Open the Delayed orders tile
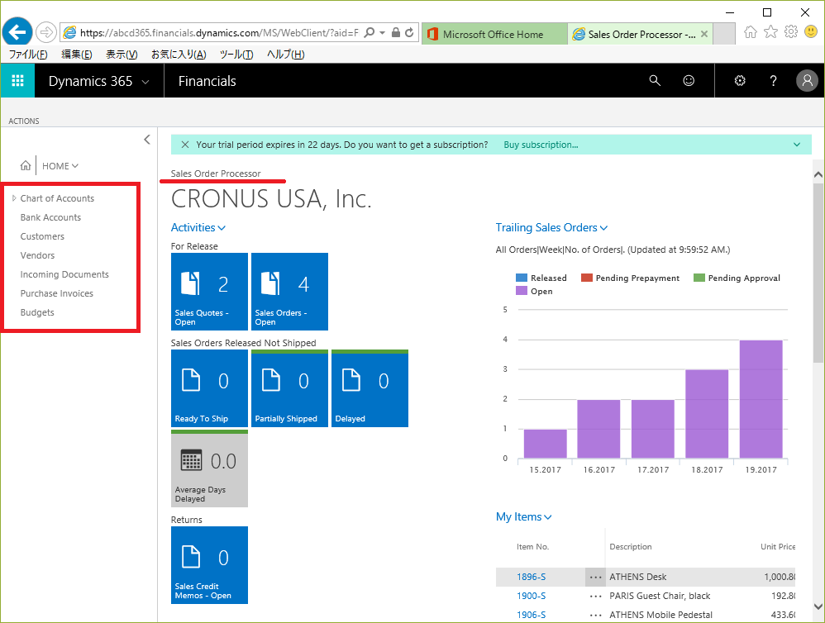Image resolution: width=825 pixels, height=623 pixels. click(370, 388)
